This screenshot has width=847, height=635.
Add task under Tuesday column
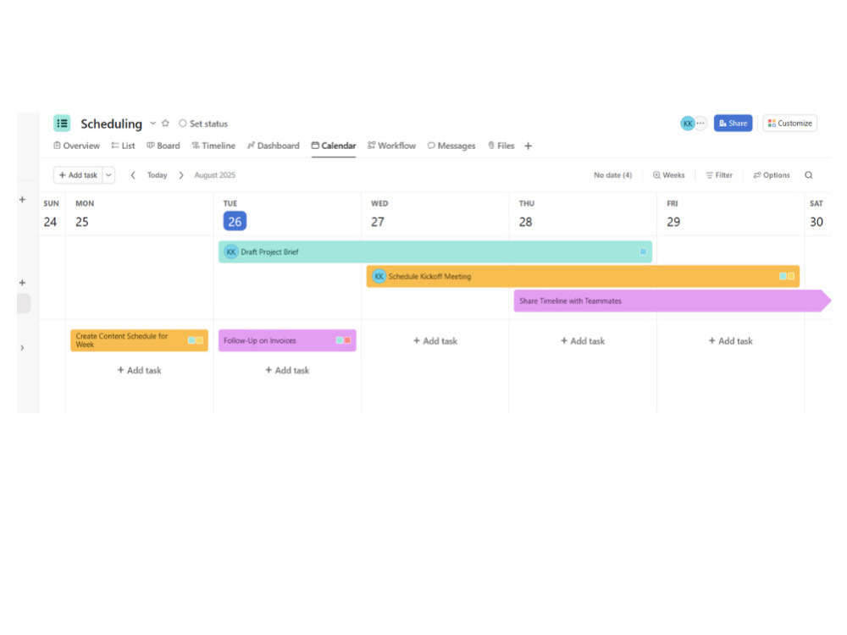(x=287, y=371)
